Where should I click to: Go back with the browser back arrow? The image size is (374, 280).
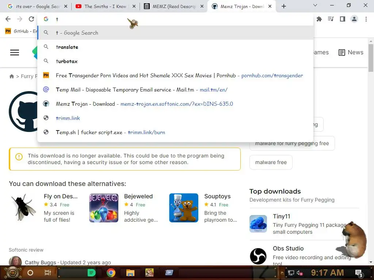[8, 19]
